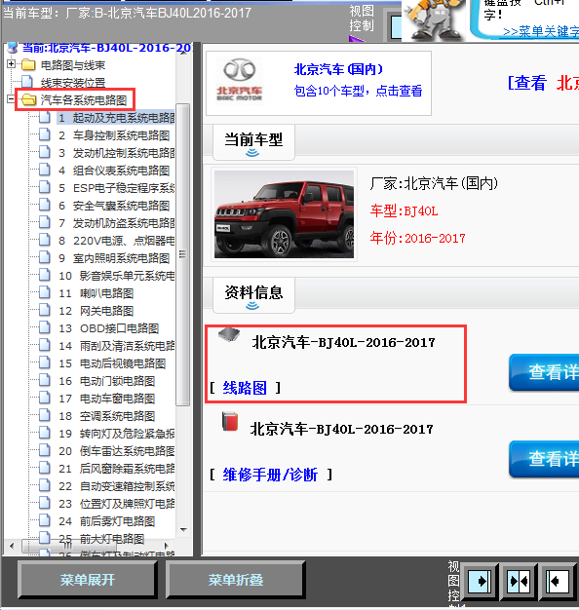
Task: Open item 3 发动机控制系统电路图
Action: [117, 153]
